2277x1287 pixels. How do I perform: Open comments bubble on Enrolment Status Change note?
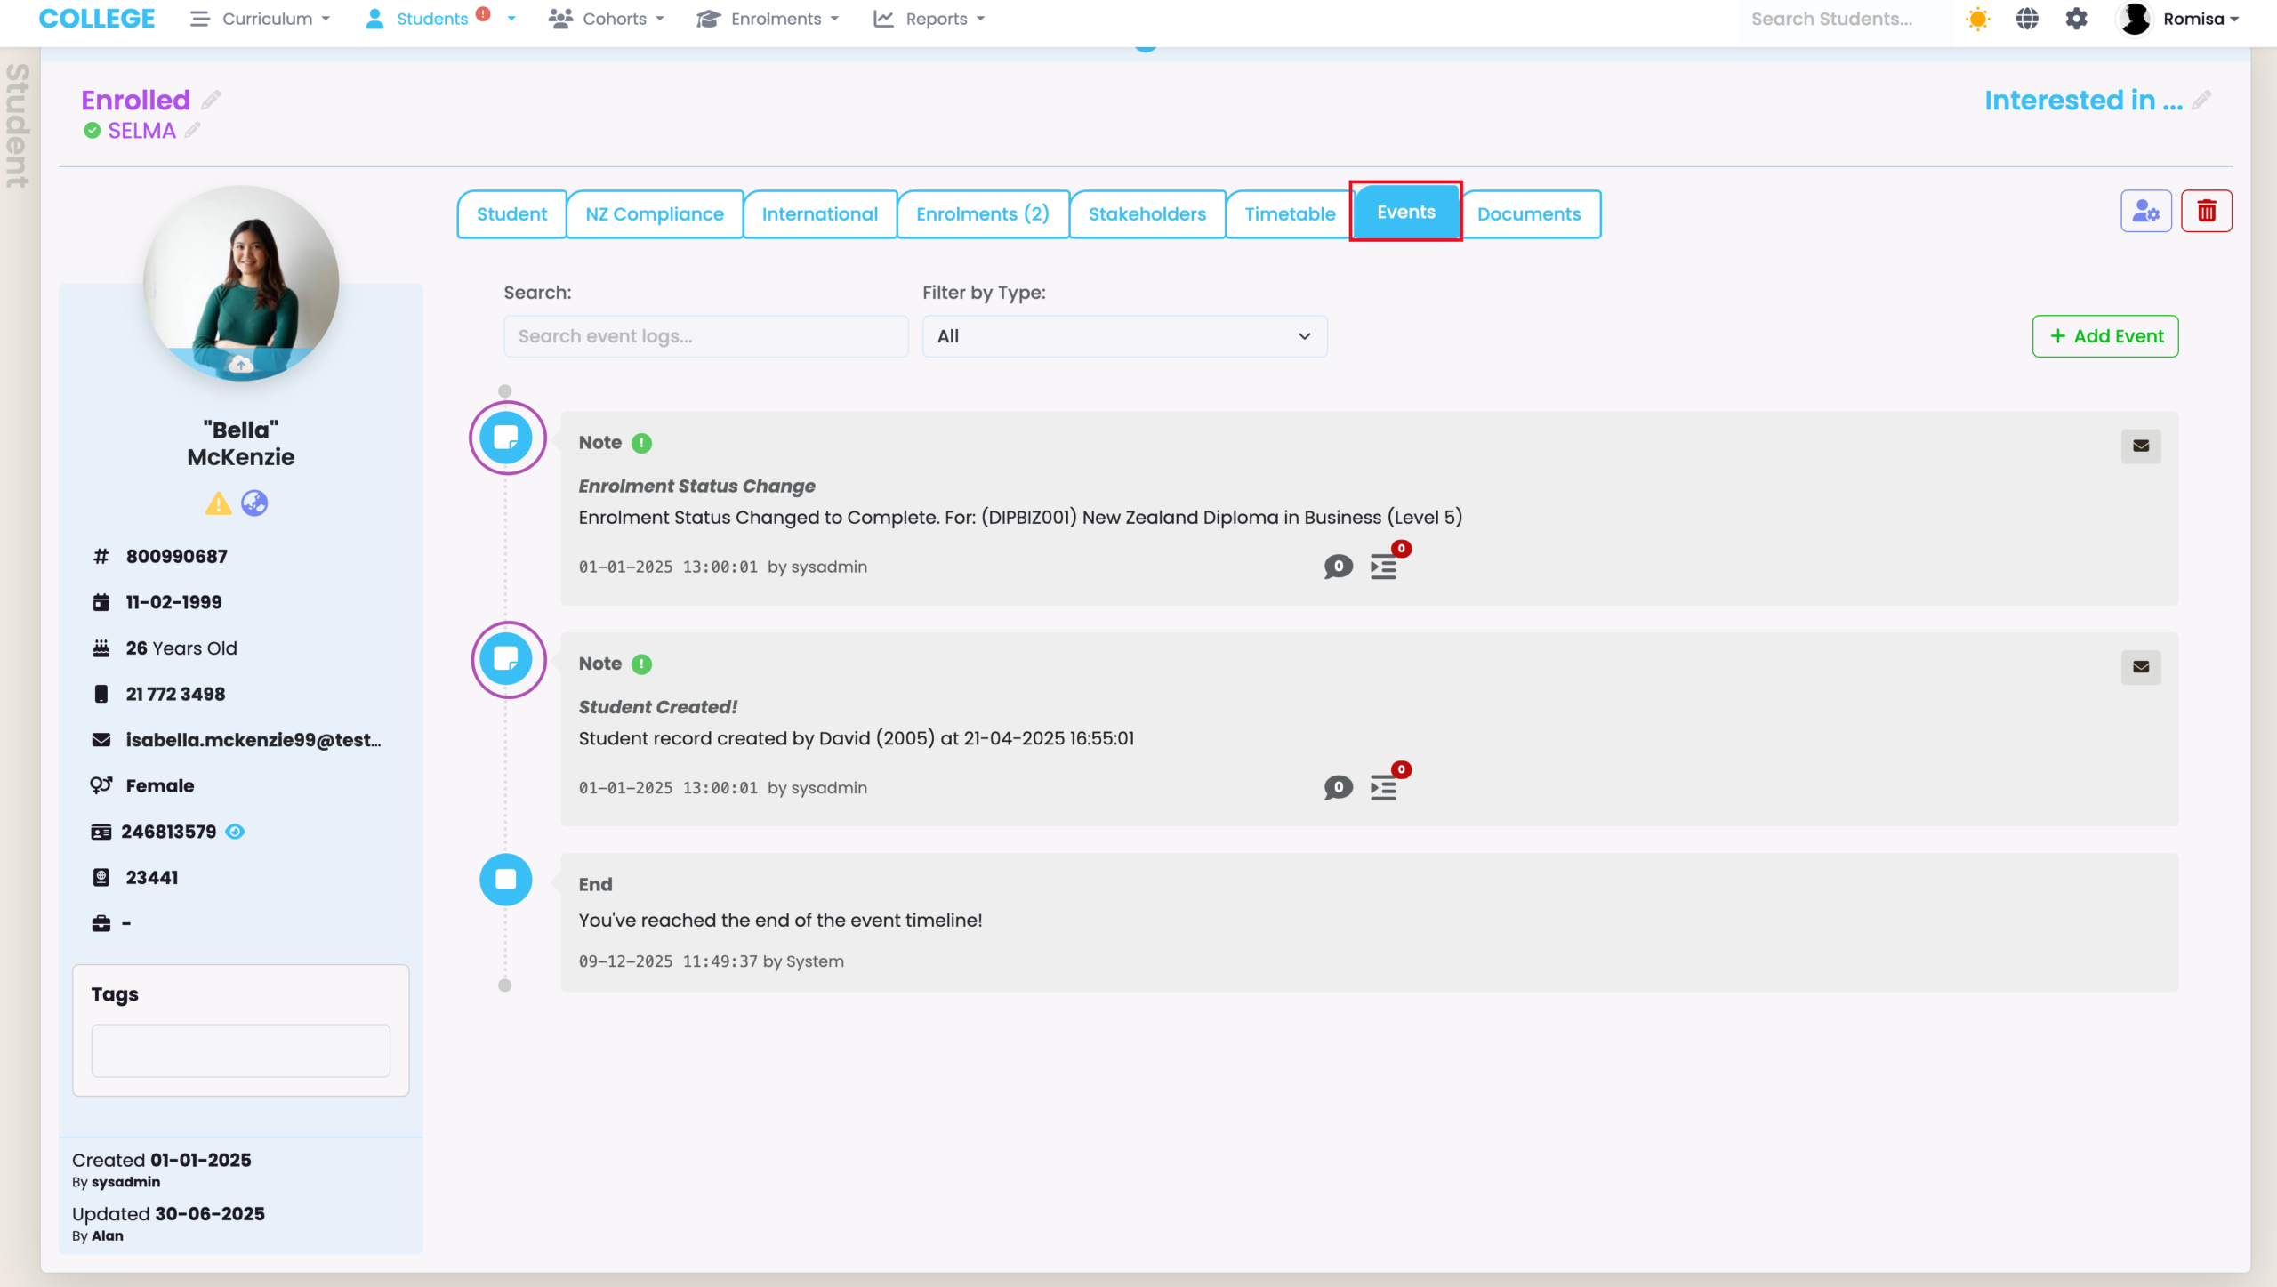pos(1338,567)
